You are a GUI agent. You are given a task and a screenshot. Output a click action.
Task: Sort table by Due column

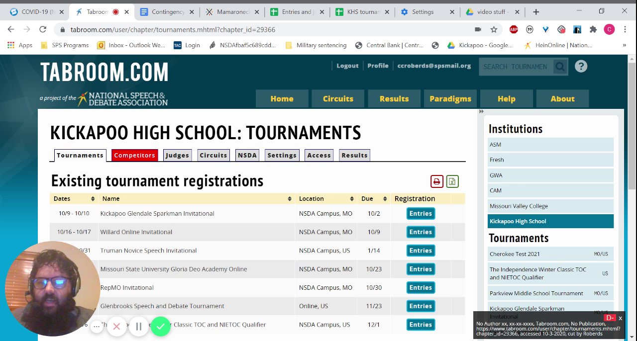[374, 199]
